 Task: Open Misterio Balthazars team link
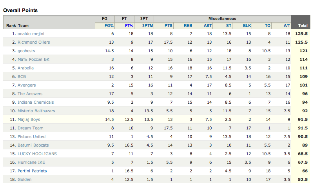coord(36,111)
